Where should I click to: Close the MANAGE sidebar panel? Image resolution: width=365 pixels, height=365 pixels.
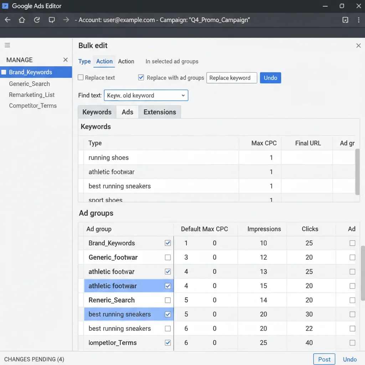tap(66, 60)
